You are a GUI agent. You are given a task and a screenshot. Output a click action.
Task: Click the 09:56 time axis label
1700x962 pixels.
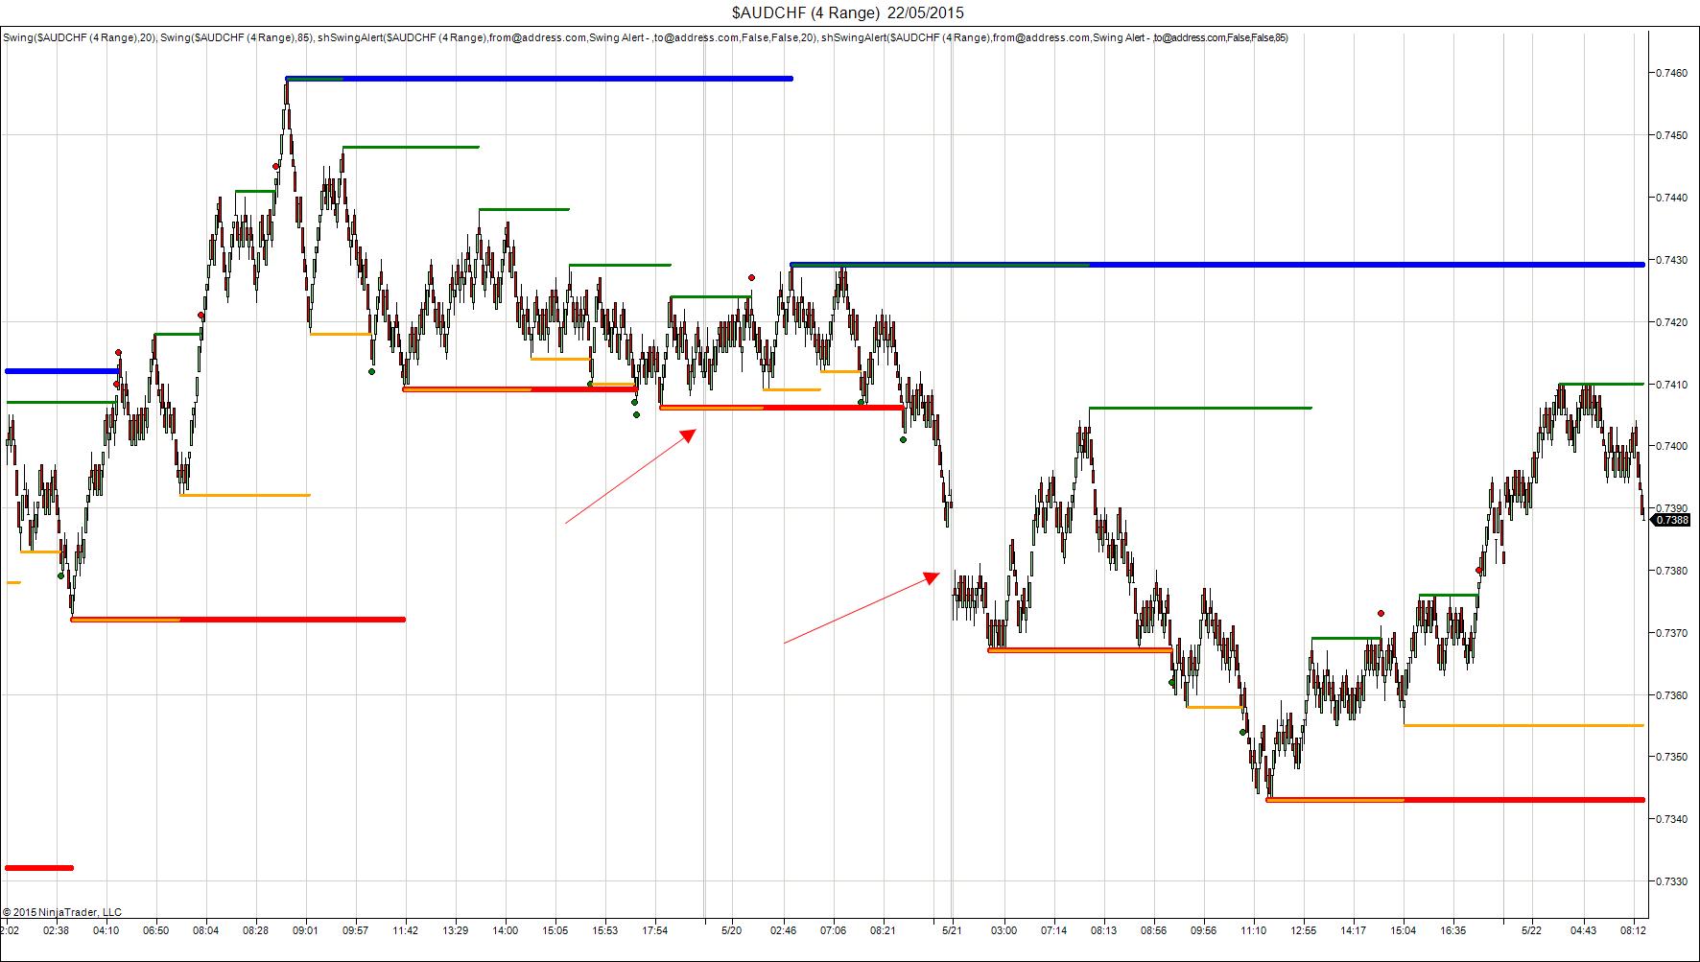[x=1203, y=930]
